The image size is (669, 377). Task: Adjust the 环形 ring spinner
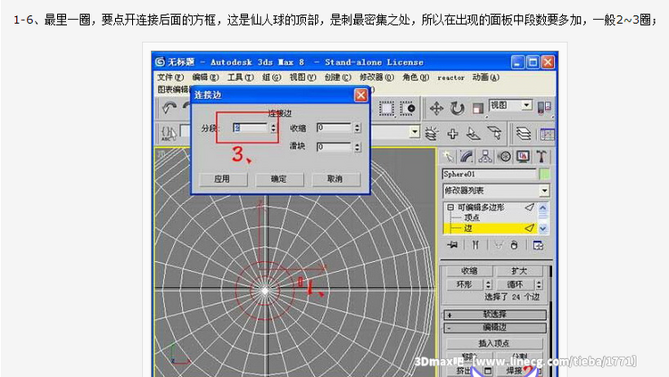489,284
